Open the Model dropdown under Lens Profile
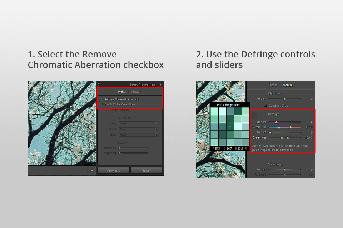343x228 pixels. tap(139, 129)
